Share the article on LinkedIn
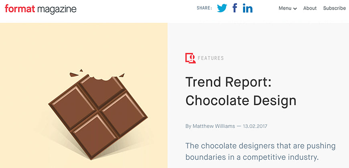Image resolution: width=349 pixels, height=168 pixels. click(248, 8)
